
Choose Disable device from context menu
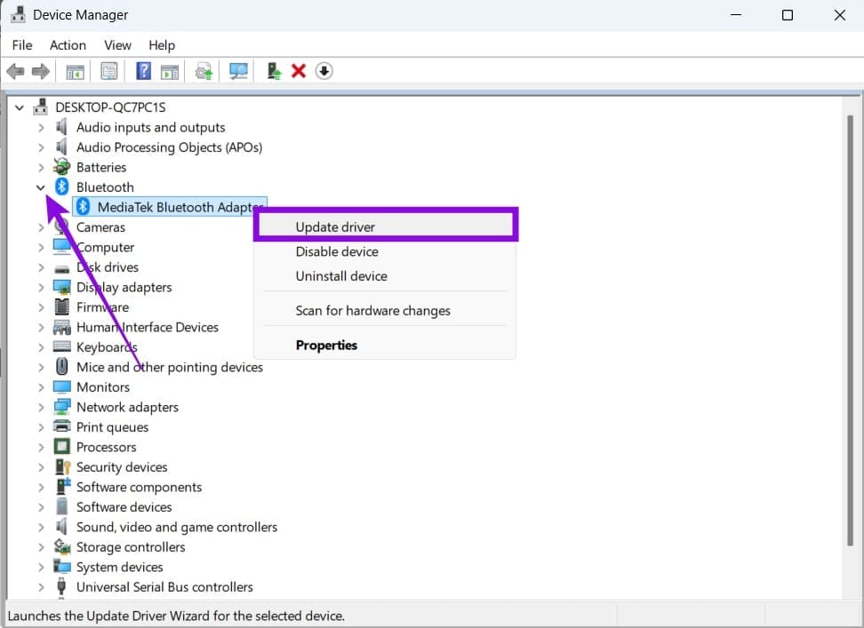(385, 251)
